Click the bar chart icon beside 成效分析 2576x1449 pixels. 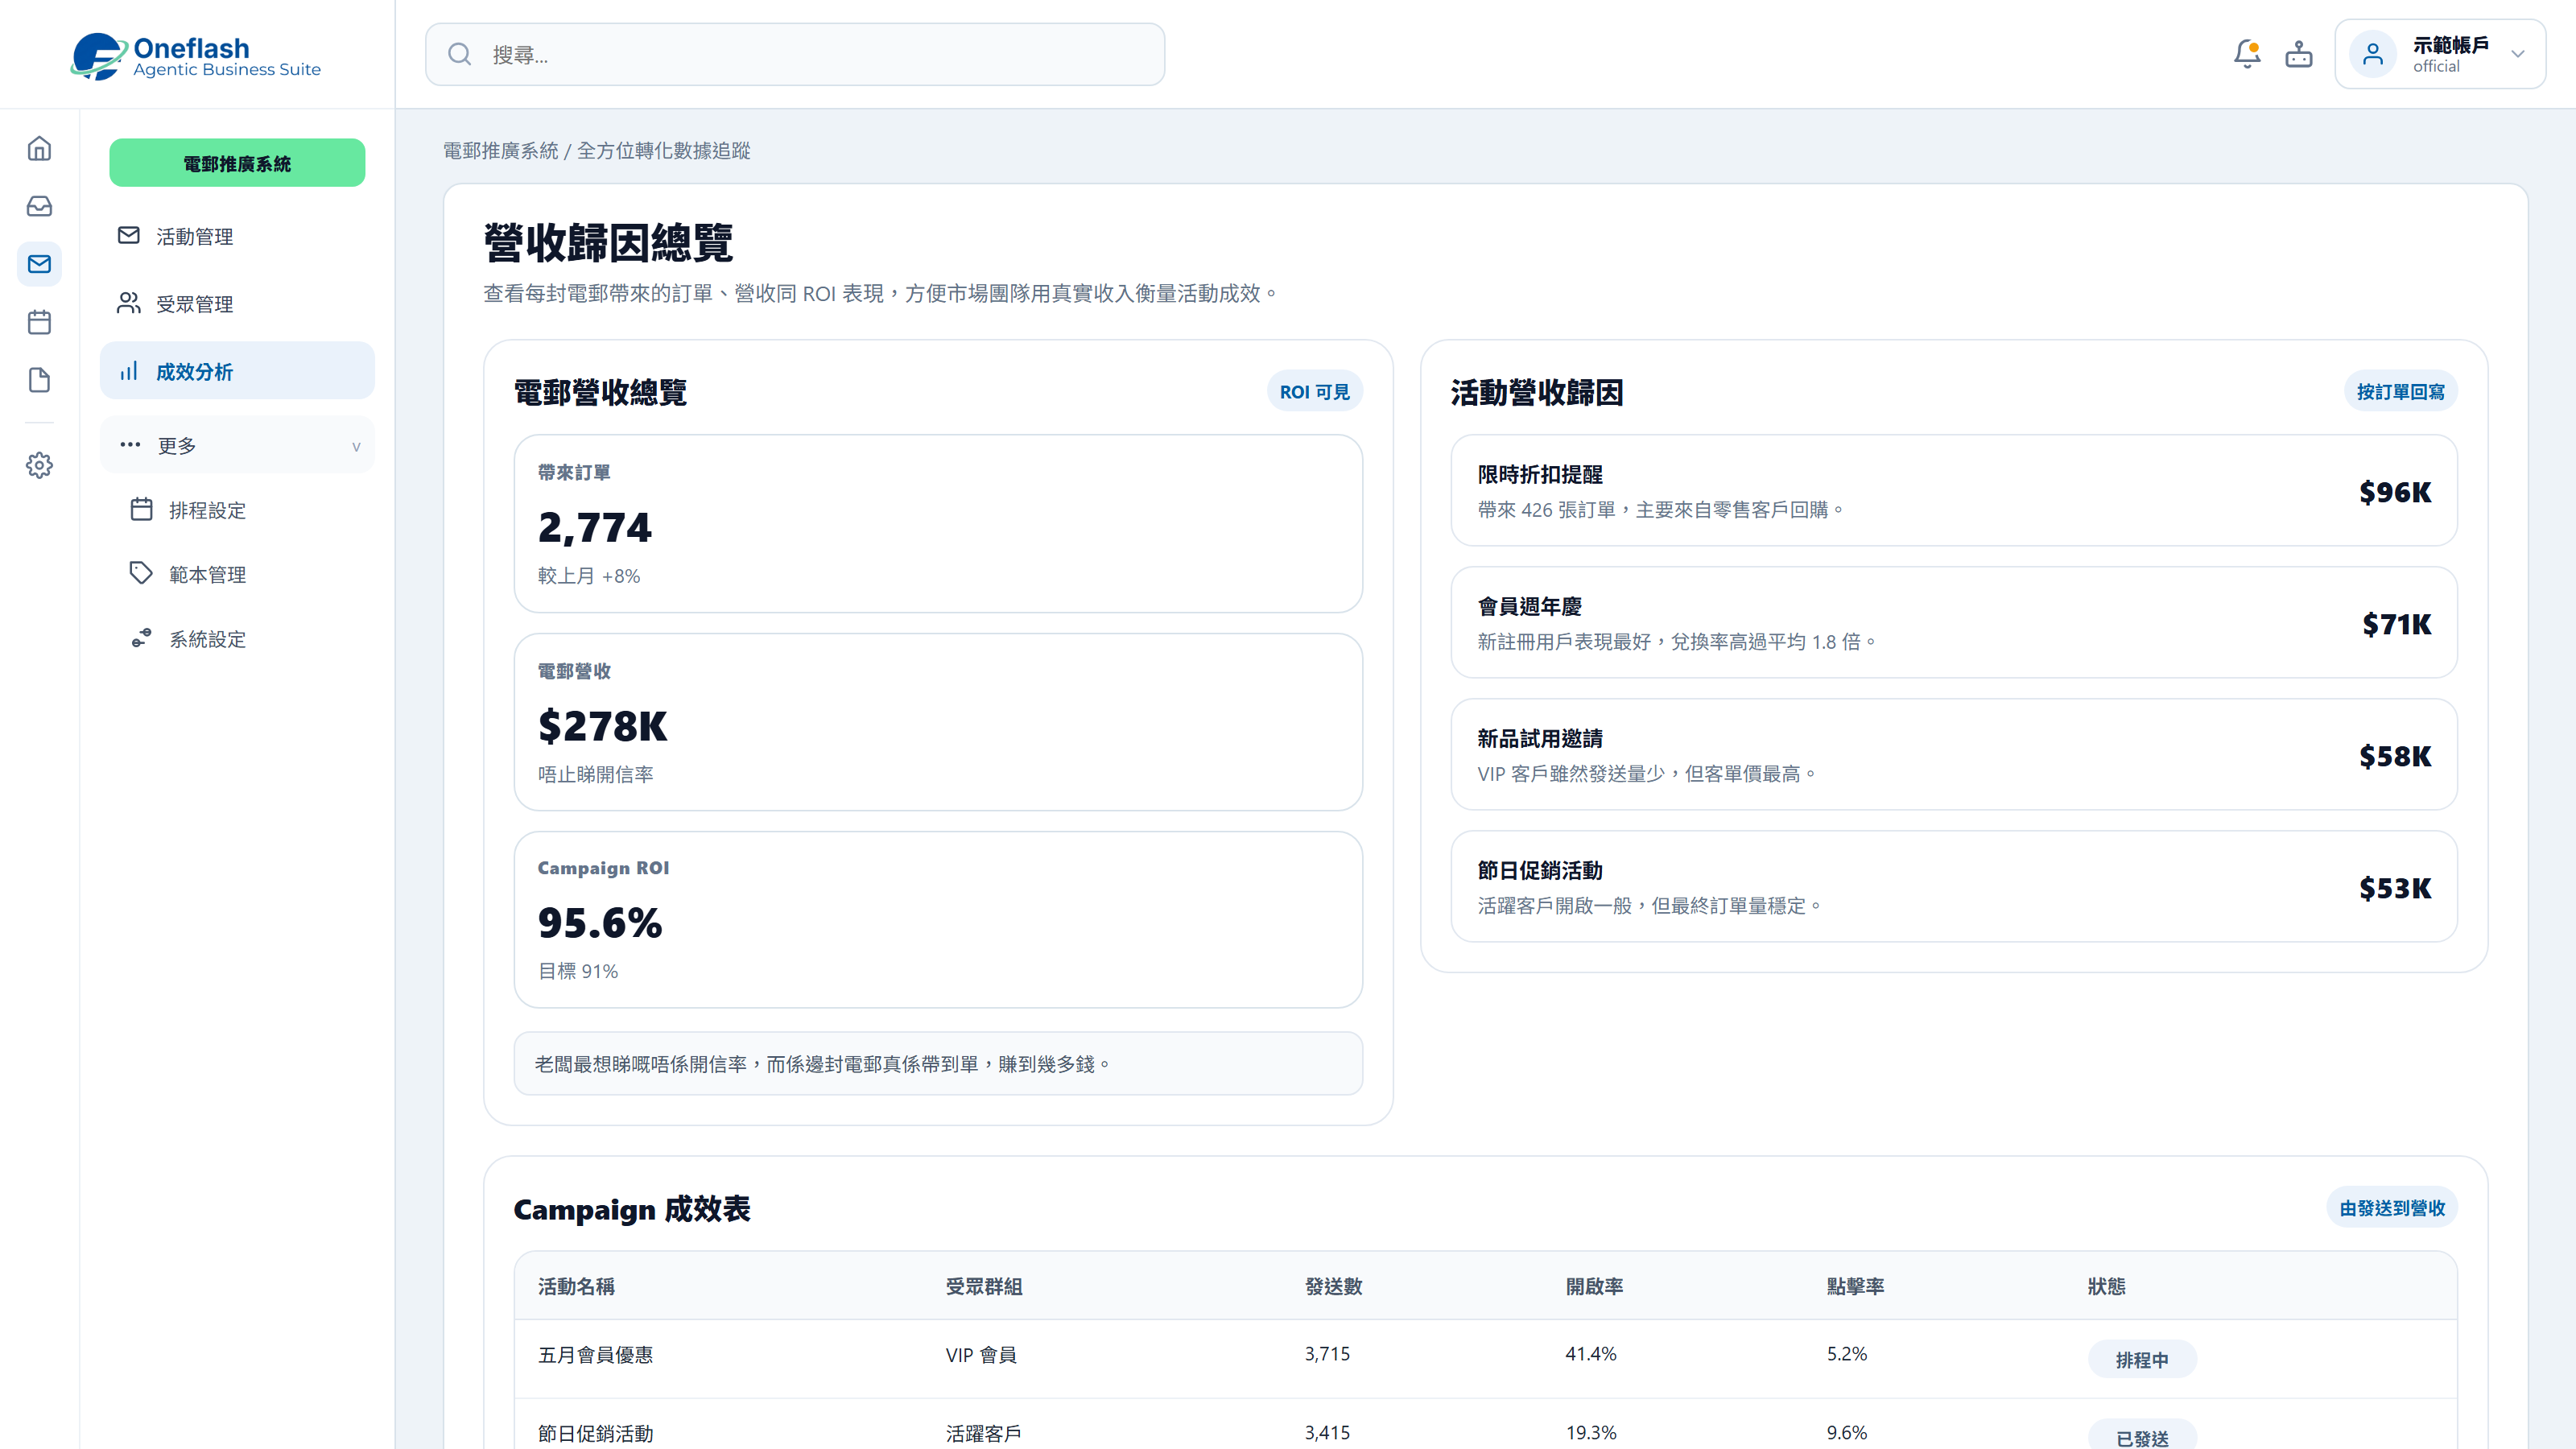129,371
